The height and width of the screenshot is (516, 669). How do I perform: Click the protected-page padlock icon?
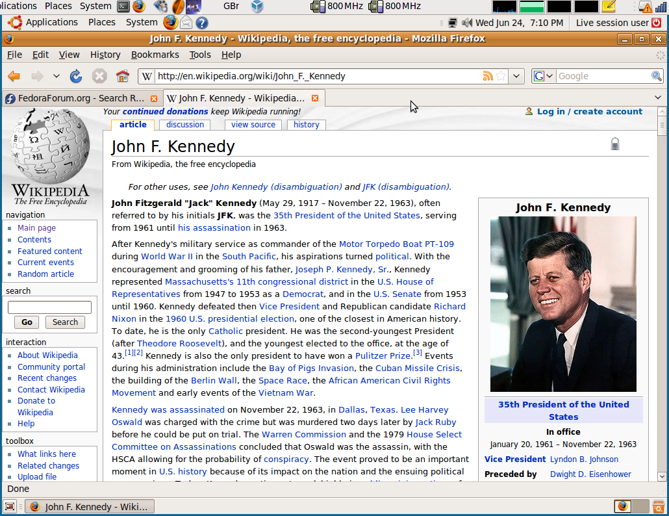tap(615, 144)
